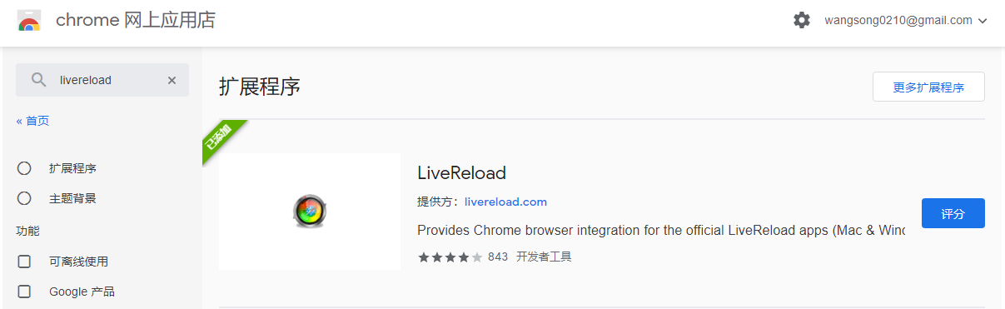Click the 评分 button for LiveReload
The image size is (1005, 309).
(x=953, y=213)
